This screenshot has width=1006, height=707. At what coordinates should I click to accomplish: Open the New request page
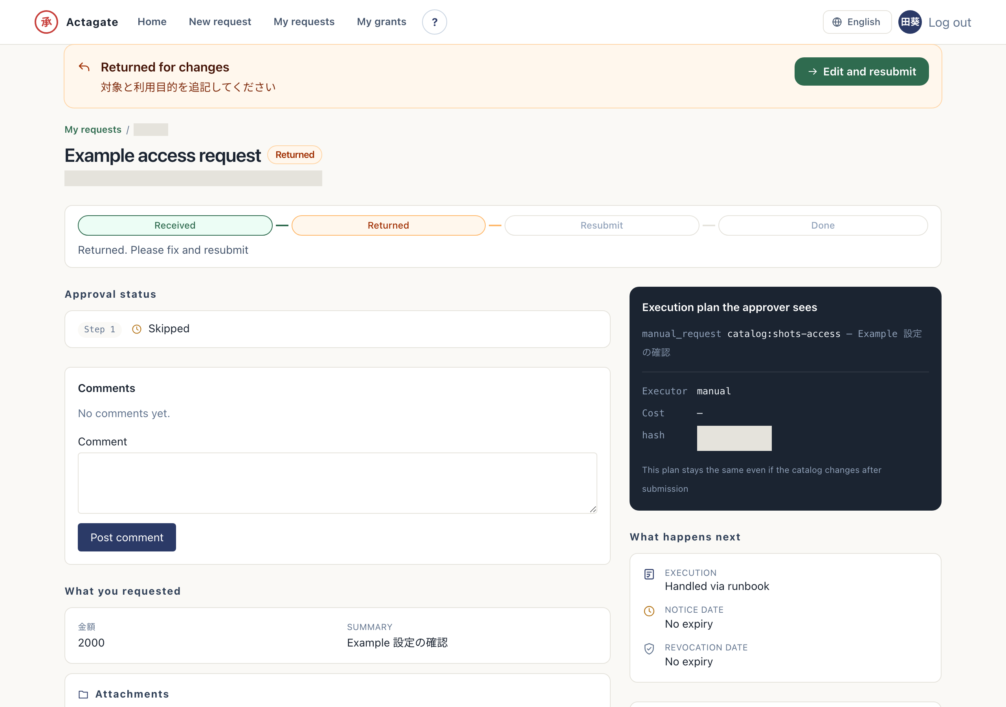(x=220, y=22)
